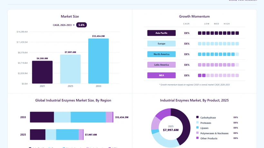Click the donut center $7,997.6M value

[171, 130]
